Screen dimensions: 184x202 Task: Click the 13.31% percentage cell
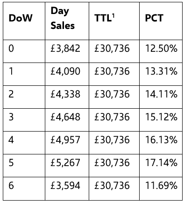pos(161,74)
